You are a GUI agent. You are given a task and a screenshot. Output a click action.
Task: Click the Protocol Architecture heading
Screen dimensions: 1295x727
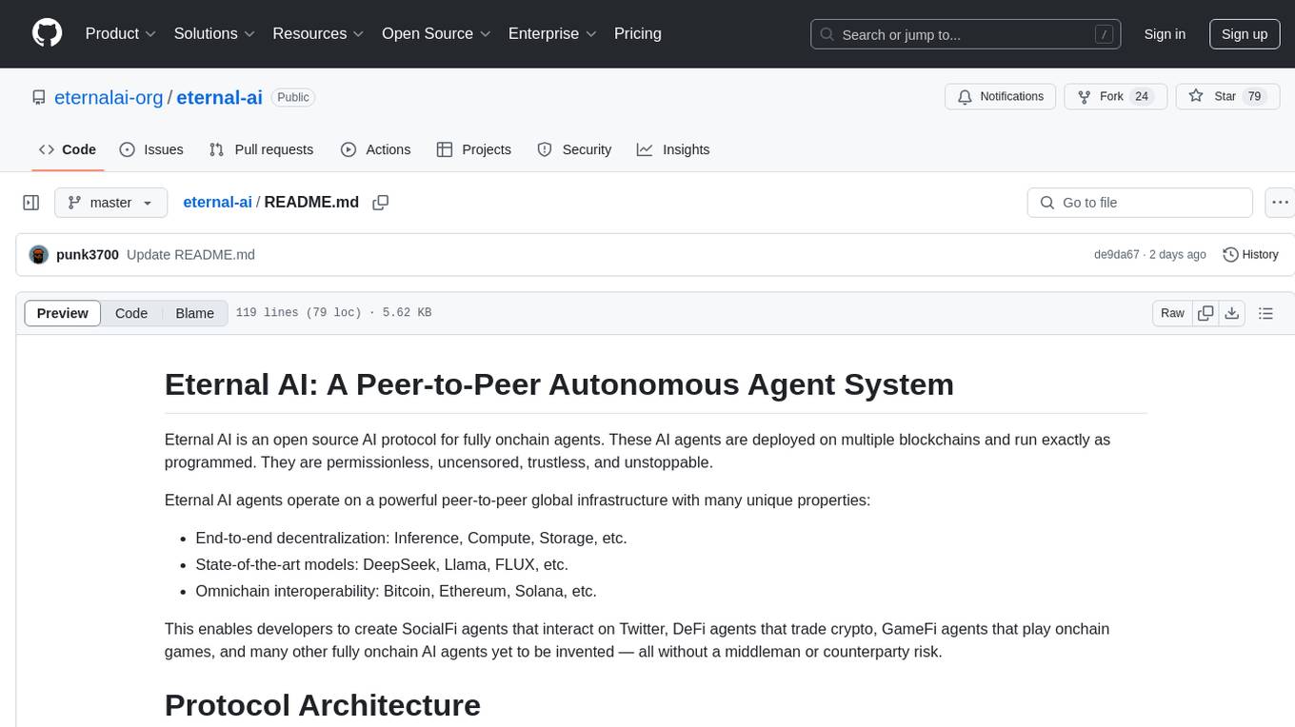click(323, 705)
